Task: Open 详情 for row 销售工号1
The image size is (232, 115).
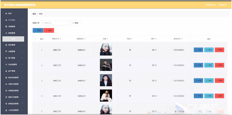Action: [x=198, y=50]
